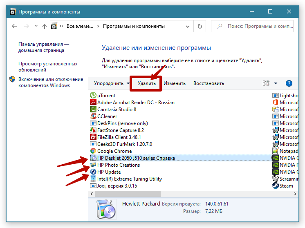This screenshot has width=305, height=228.
Task: Open the recent locations dropdown arrow
Action: click(36, 26)
